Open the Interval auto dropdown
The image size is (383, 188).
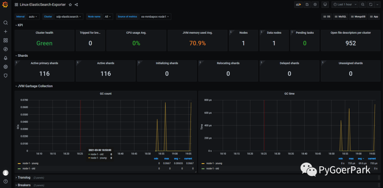pos(33,17)
